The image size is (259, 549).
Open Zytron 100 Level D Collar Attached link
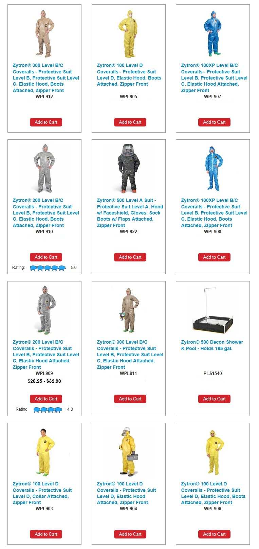42,493
